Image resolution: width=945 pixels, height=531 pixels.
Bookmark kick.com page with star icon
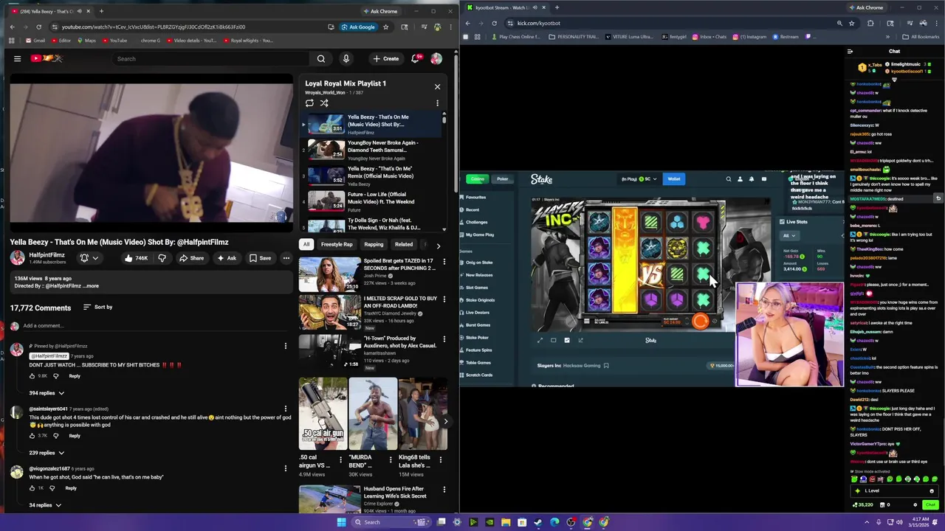tap(852, 24)
